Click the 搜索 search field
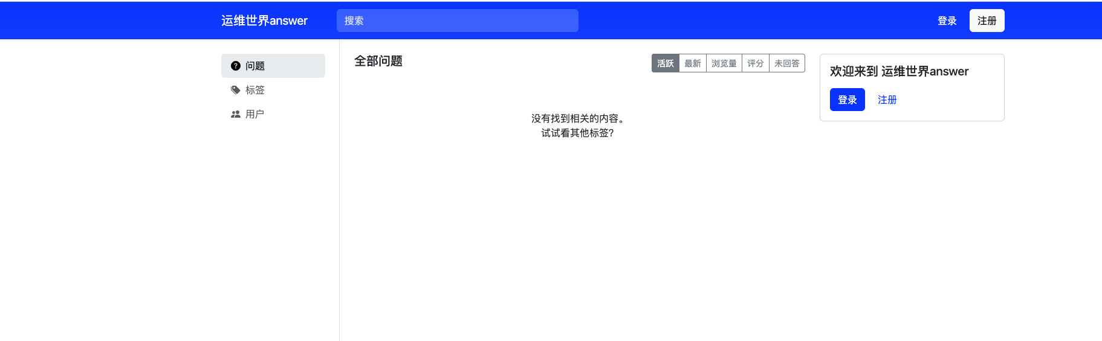 457,21
